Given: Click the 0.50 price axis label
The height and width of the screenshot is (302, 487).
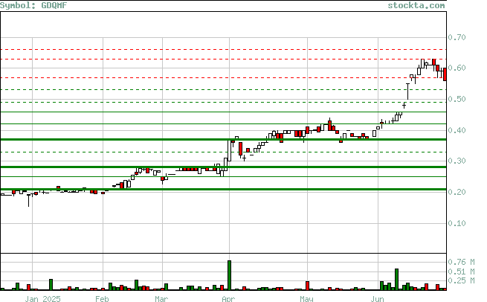Looking at the screenshot, I should pos(457,100).
